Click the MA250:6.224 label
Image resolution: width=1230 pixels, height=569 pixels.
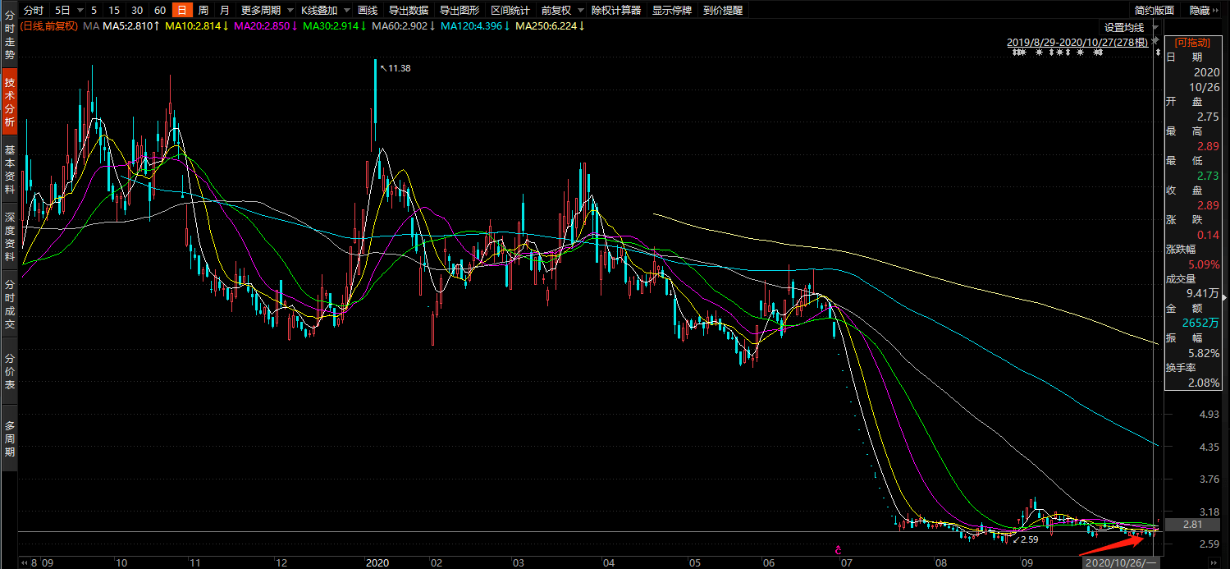coord(550,27)
